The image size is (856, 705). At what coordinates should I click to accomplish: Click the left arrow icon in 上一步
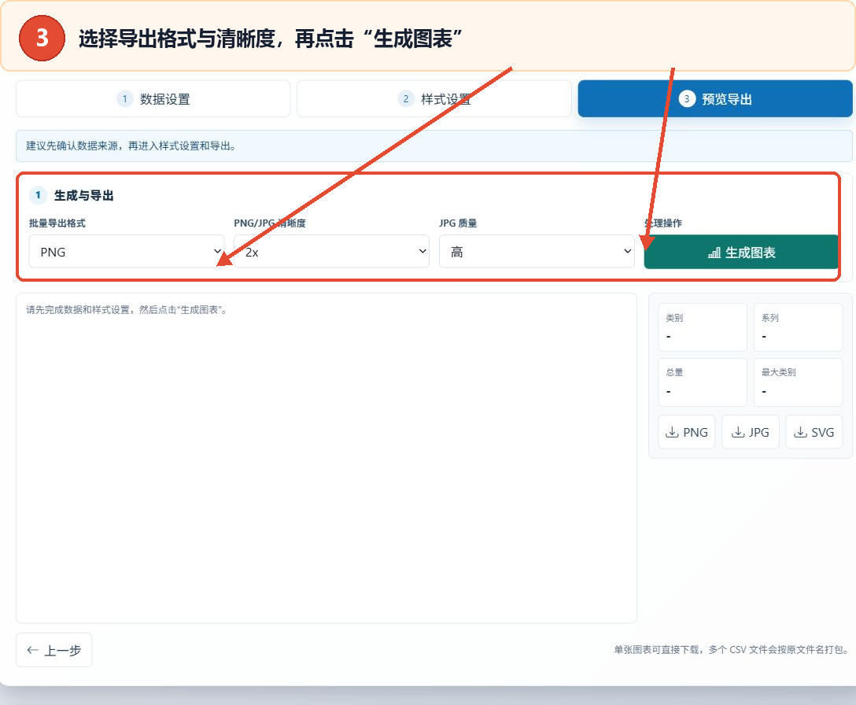pos(33,650)
